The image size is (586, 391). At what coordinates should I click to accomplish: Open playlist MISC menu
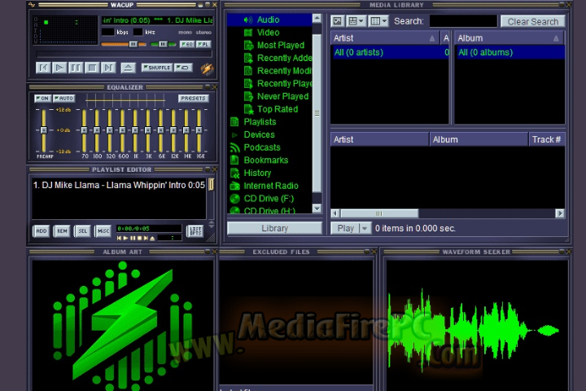point(103,231)
